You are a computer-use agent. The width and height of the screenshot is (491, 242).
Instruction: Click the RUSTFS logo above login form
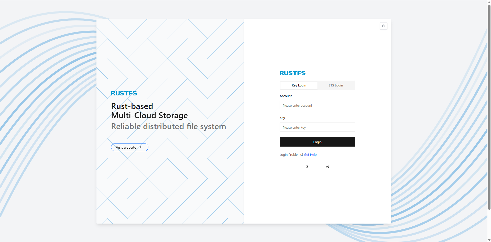click(292, 73)
